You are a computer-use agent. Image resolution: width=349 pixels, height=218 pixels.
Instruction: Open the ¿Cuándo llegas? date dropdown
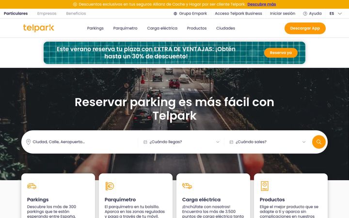182,142
